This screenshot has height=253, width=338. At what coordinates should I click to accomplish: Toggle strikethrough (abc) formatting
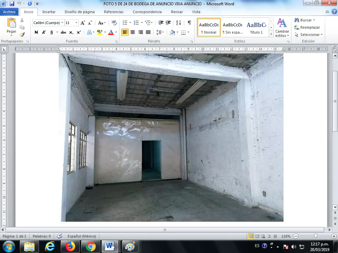(x=63, y=32)
